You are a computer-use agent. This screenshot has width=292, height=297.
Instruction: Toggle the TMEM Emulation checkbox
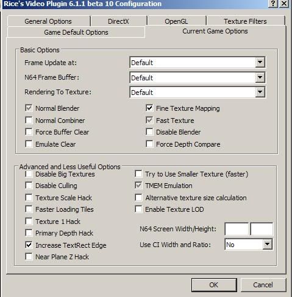(138, 186)
